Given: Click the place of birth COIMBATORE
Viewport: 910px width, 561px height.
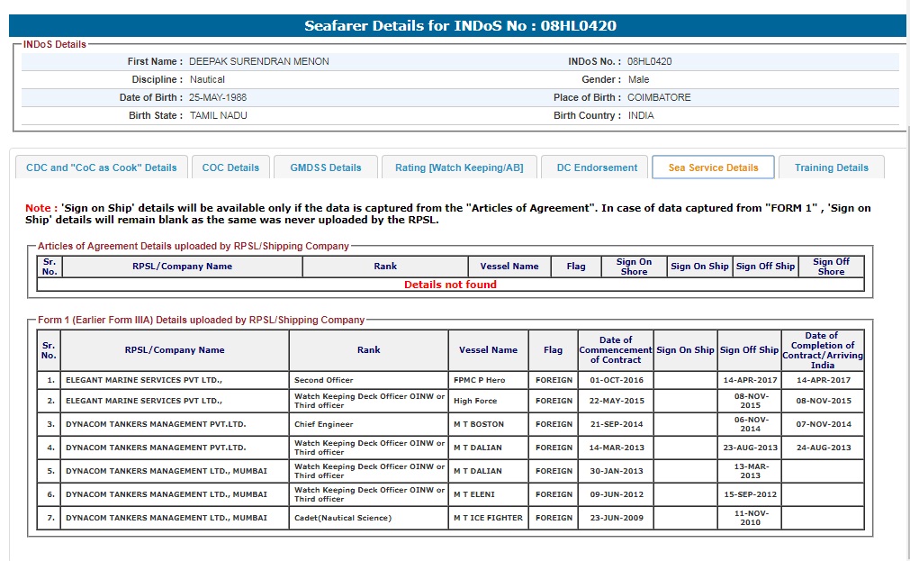Looking at the screenshot, I should click(x=659, y=97).
